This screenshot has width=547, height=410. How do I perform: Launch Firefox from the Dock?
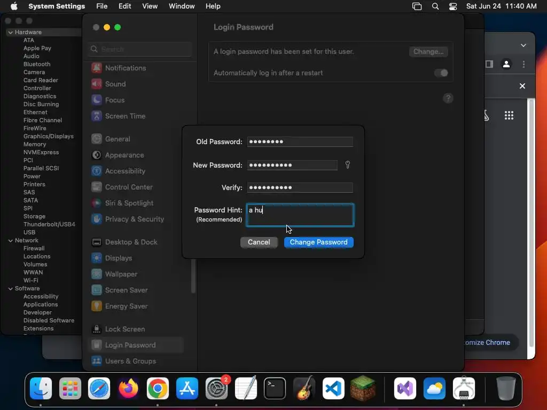128,388
